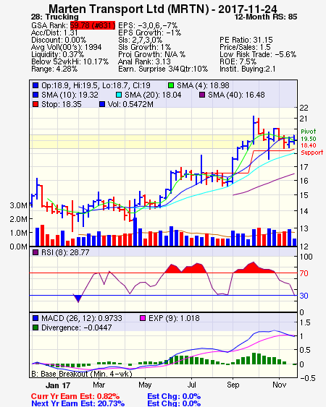Click the purple SMA (40) legend square

(x=202, y=95)
